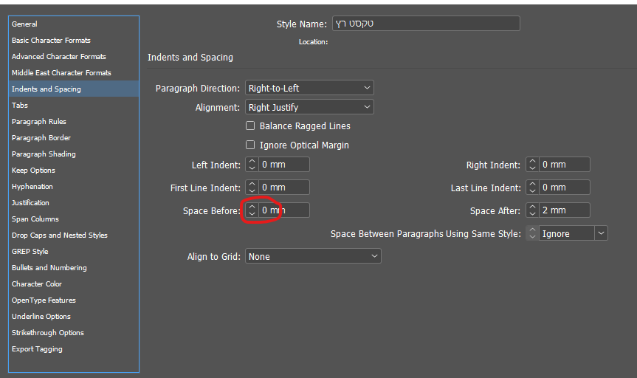Viewport: 637px width, 378px height.
Task: Click the Space Before stepper arrows
Action: (x=252, y=210)
